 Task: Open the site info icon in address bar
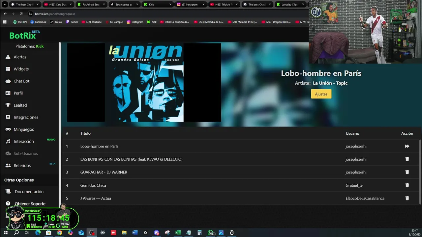coord(31,14)
